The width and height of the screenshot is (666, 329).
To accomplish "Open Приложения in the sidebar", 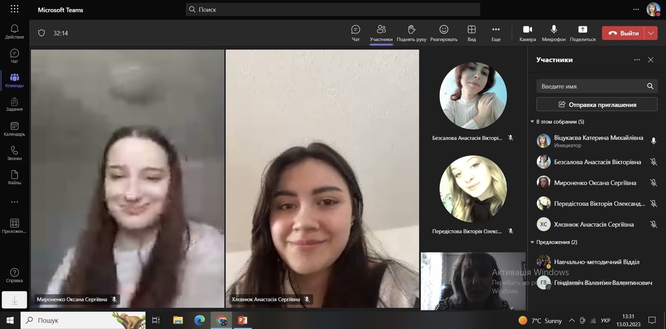I will coord(15,226).
